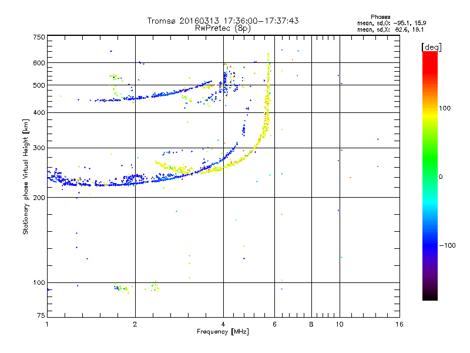This screenshot has height=353, width=470.
Task: Click the x-axis tick label '8'
Action: pos(311,324)
